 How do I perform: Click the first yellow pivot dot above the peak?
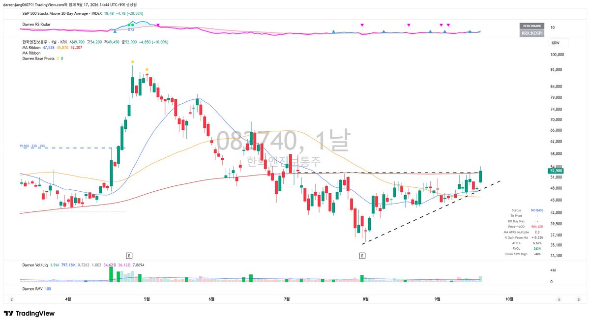132,62
